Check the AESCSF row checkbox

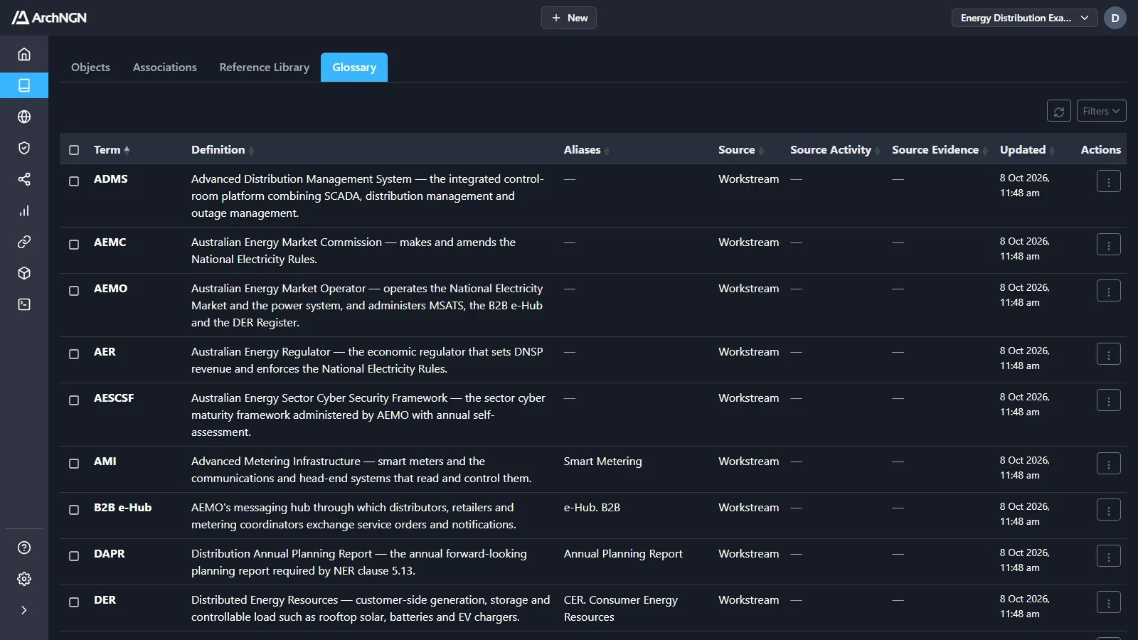click(74, 400)
